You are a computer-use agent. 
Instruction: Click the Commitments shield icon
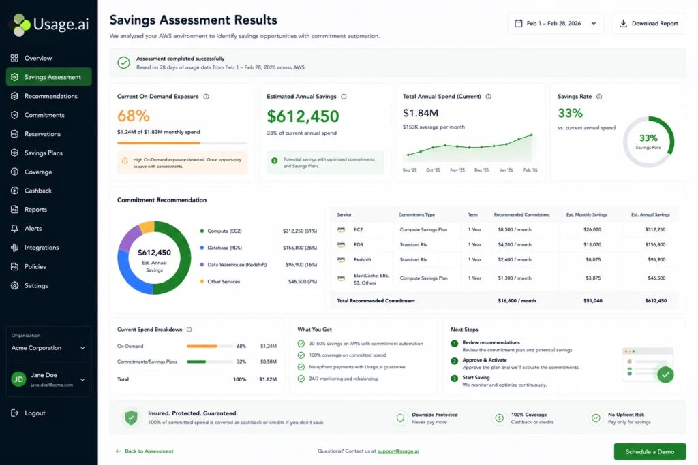(x=15, y=115)
